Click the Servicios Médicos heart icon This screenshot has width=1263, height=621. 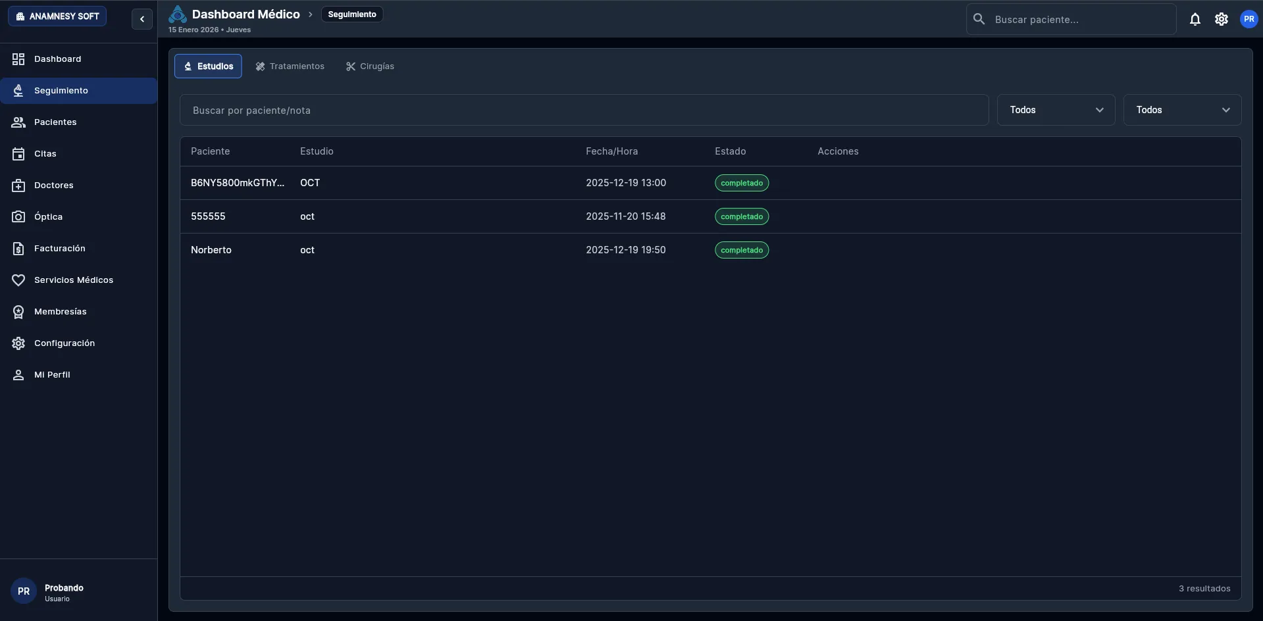18,280
